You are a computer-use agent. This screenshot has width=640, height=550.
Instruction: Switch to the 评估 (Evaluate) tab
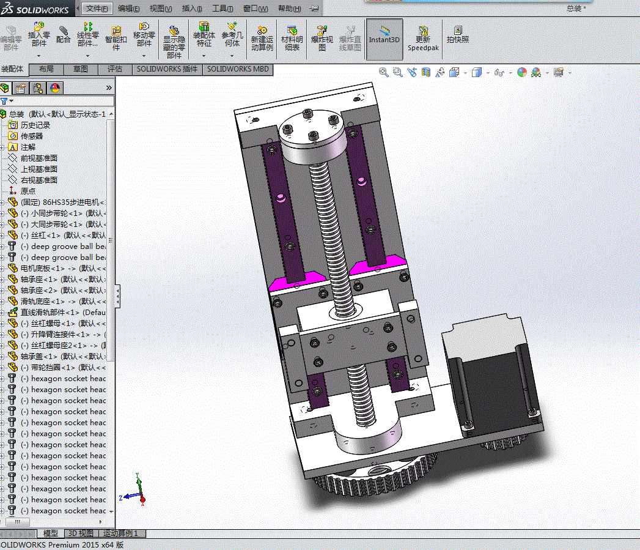pos(114,69)
